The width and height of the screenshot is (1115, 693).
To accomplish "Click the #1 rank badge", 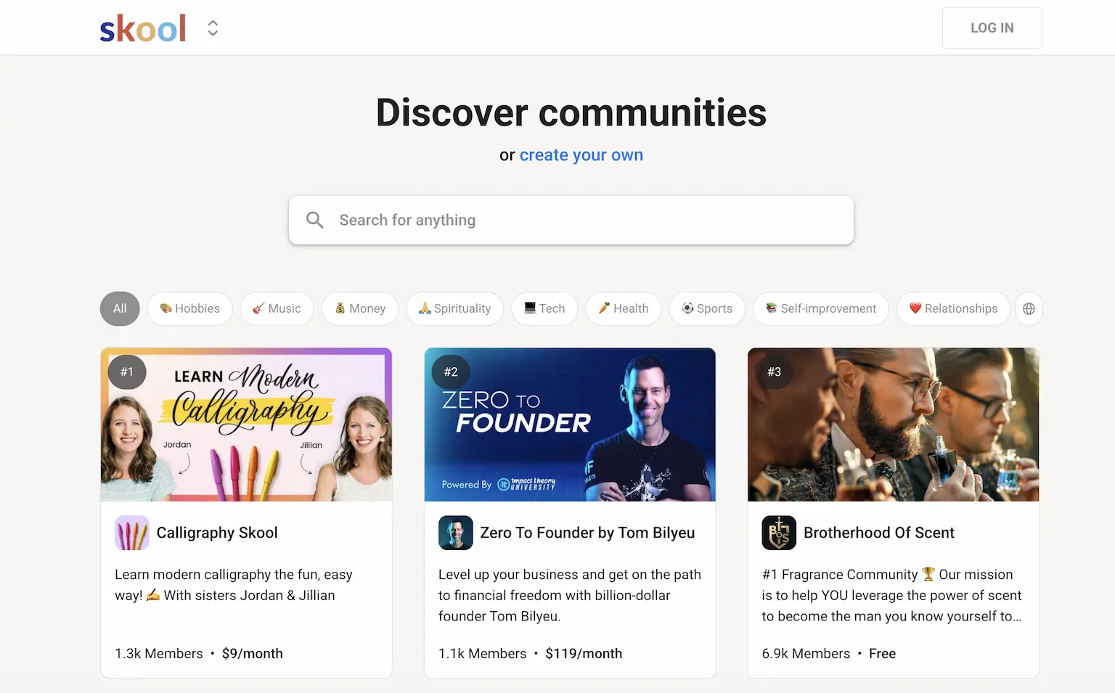I will 127,372.
